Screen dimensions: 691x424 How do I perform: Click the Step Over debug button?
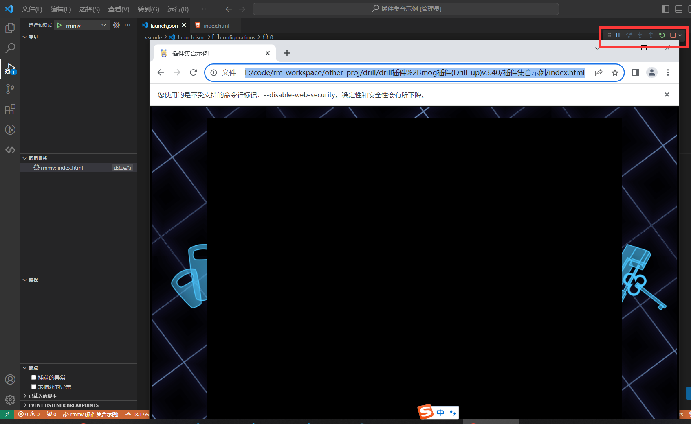pos(629,35)
